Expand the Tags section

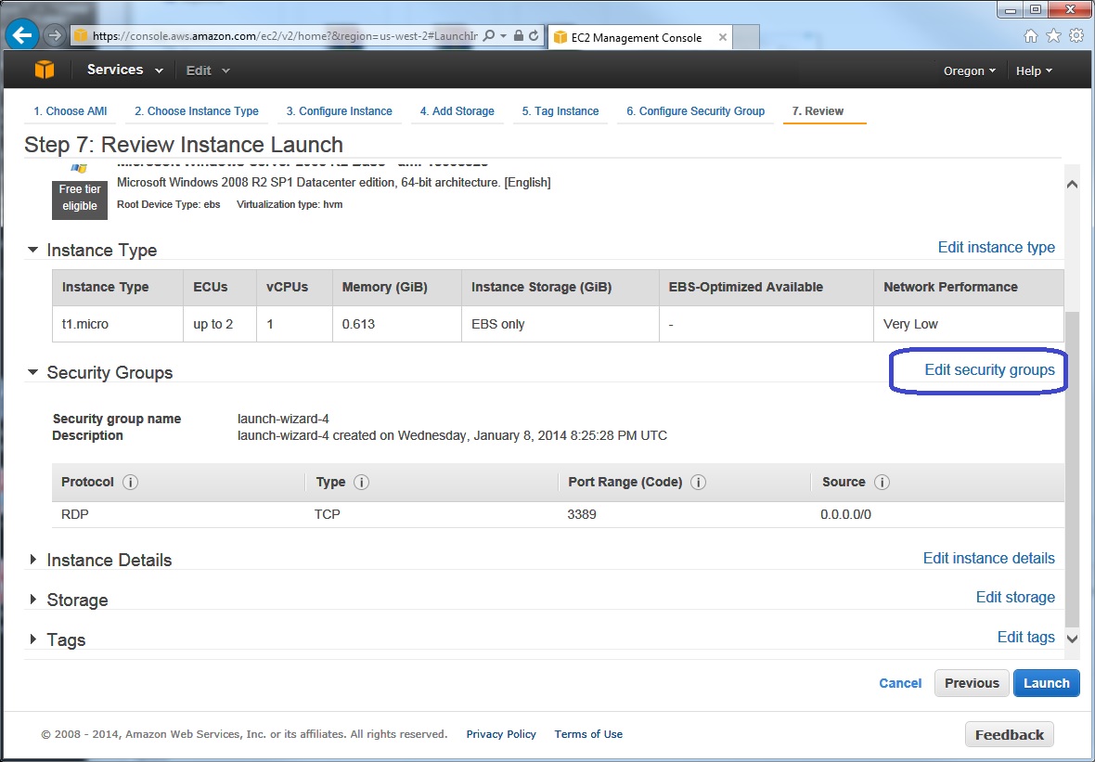pos(32,639)
